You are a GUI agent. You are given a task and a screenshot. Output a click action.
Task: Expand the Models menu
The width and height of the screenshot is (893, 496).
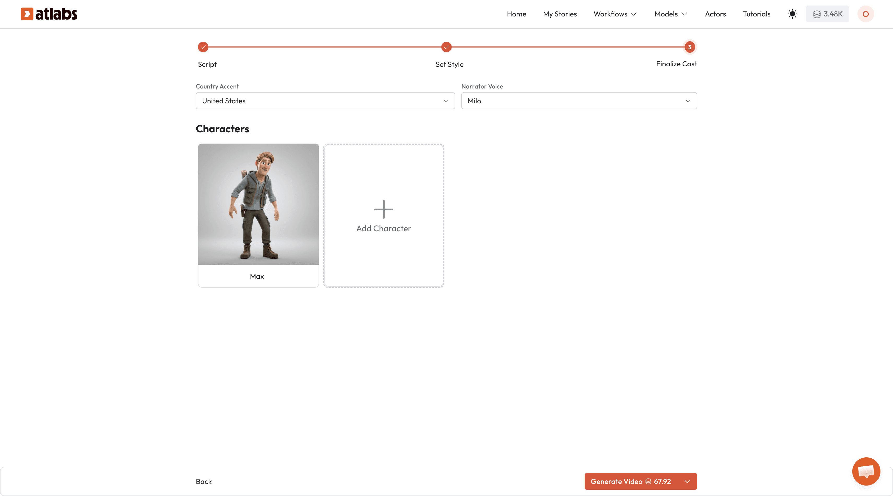[671, 14]
